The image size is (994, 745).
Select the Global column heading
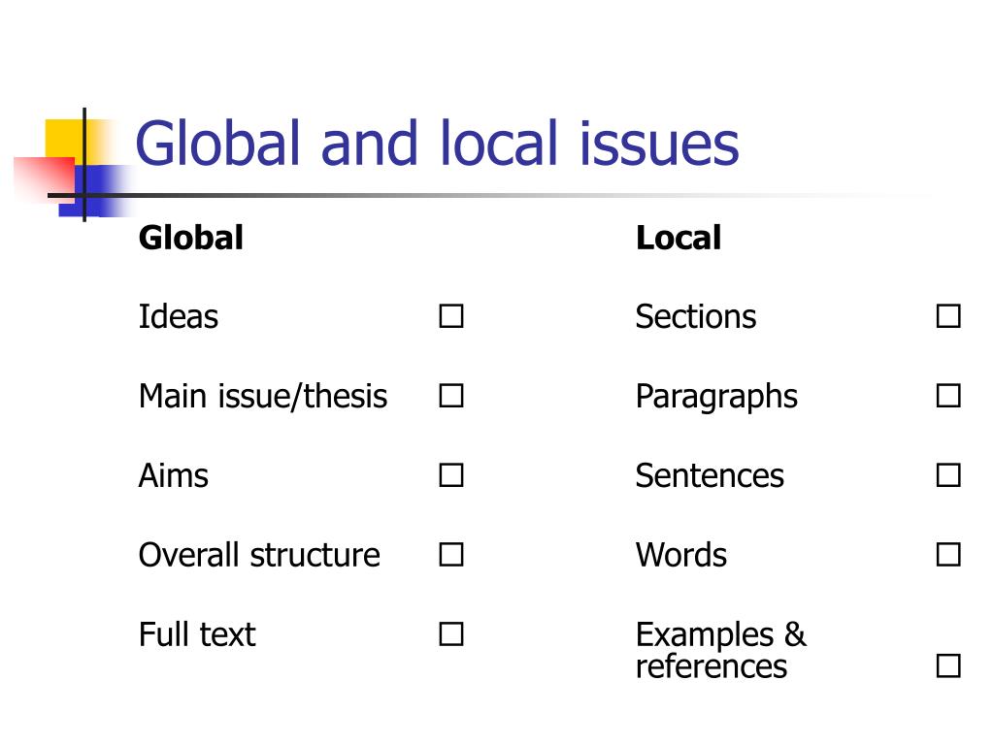tap(191, 239)
